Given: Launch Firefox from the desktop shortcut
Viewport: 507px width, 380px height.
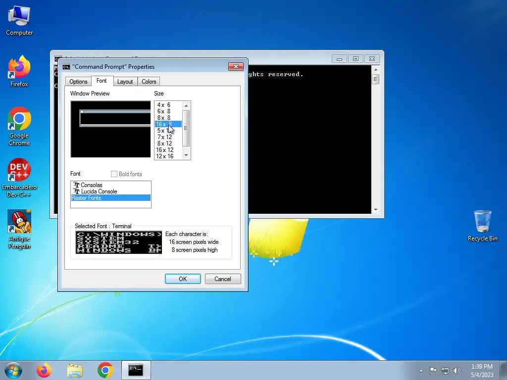Looking at the screenshot, I should coord(19,72).
